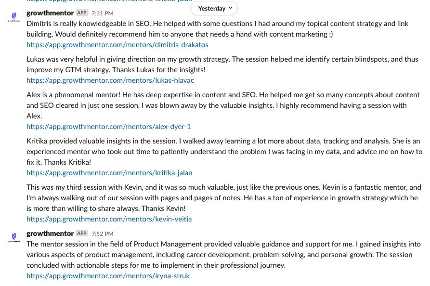Open the dimitris-drakatos mentor link
This screenshot has width=430, height=286.
click(117, 45)
